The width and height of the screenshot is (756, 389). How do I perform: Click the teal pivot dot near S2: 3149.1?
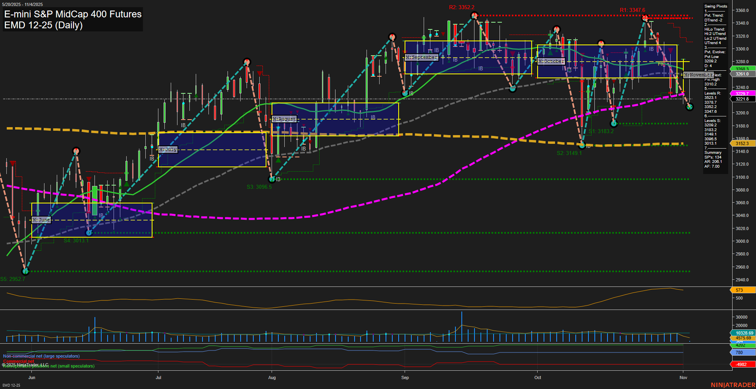(582, 146)
